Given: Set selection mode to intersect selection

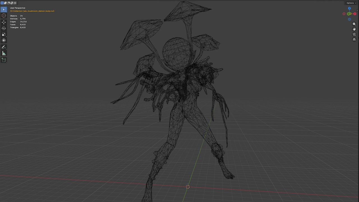Looking at the screenshot, I should [15, 3].
